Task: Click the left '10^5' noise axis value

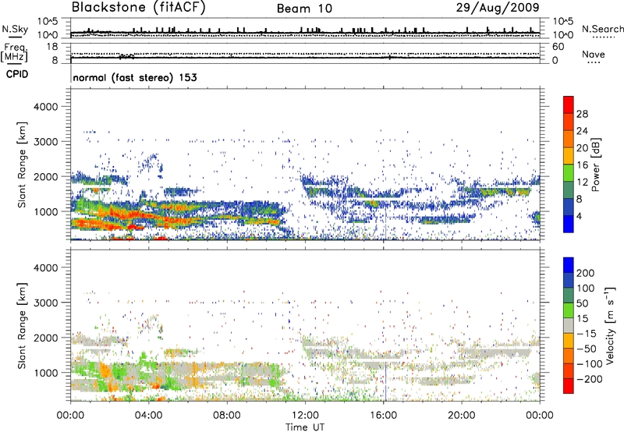Action: pos(48,22)
